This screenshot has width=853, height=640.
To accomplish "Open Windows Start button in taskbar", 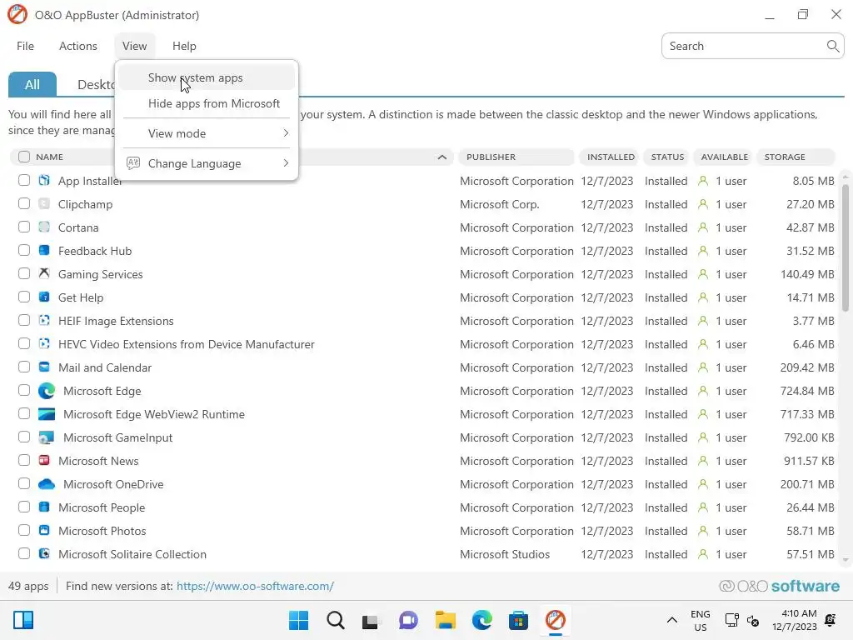I will click(x=298, y=620).
